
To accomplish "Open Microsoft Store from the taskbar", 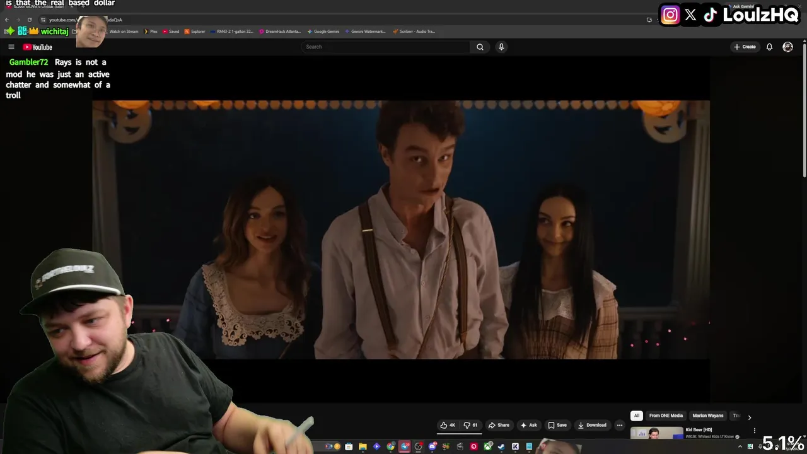I will click(x=349, y=446).
